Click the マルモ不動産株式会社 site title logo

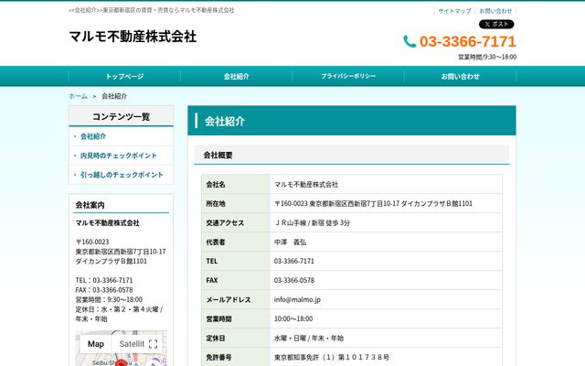(133, 37)
